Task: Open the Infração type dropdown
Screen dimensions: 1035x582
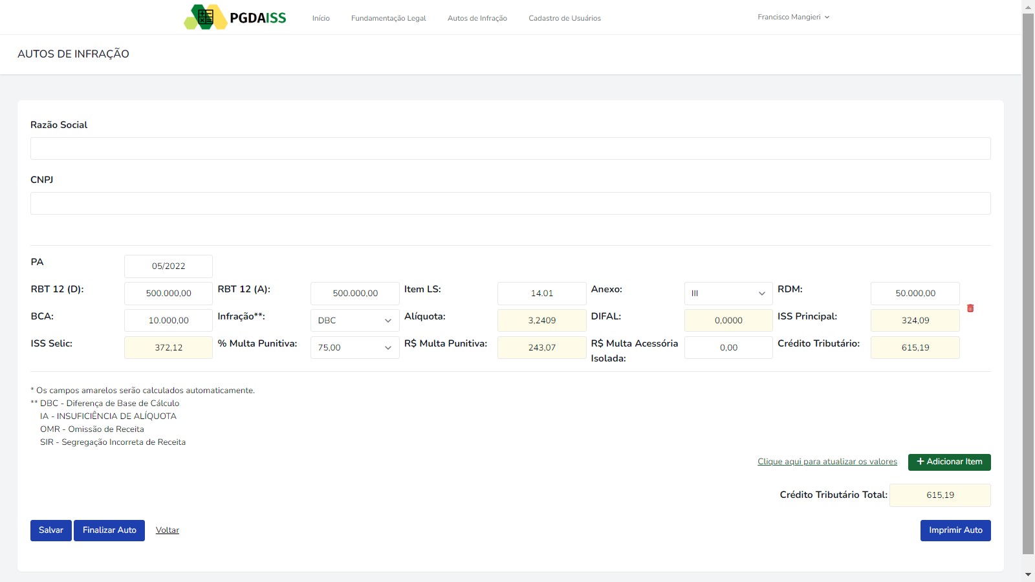Action: tap(354, 321)
